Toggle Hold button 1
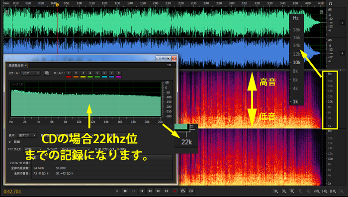 tap(69, 73)
